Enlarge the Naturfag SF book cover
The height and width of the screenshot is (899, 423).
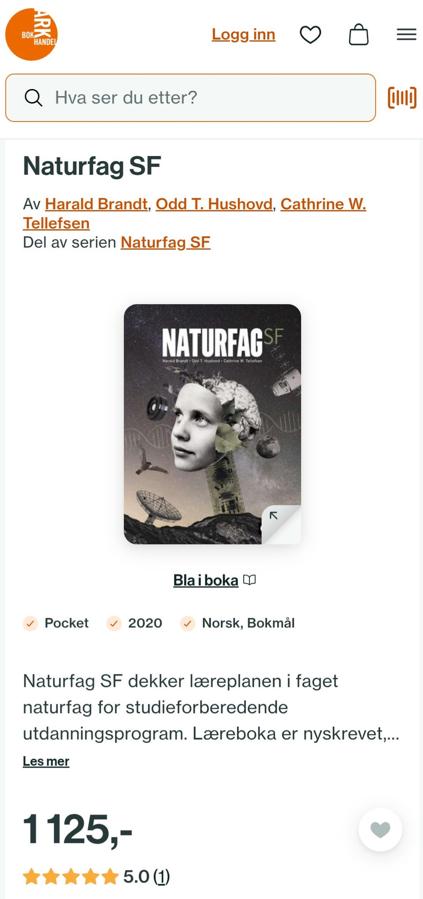[212, 424]
